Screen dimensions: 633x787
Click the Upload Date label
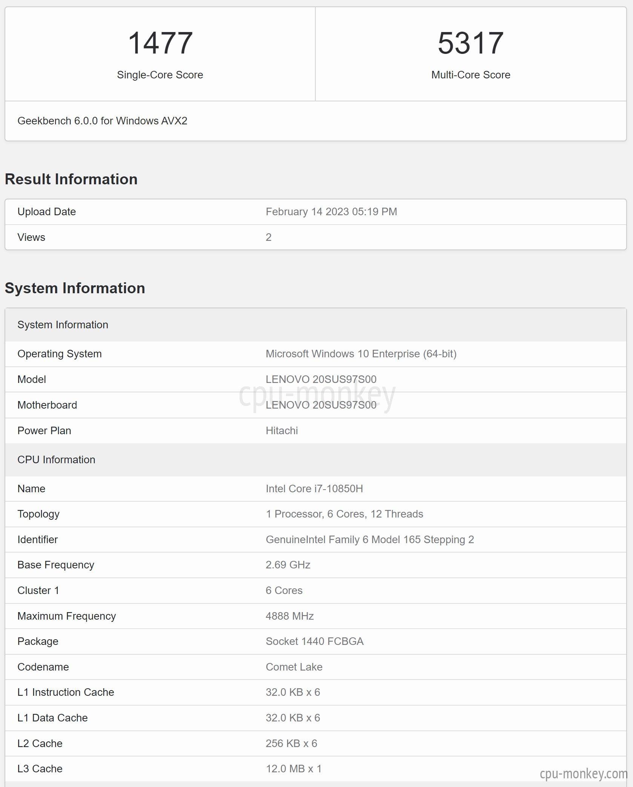point(46,211)
